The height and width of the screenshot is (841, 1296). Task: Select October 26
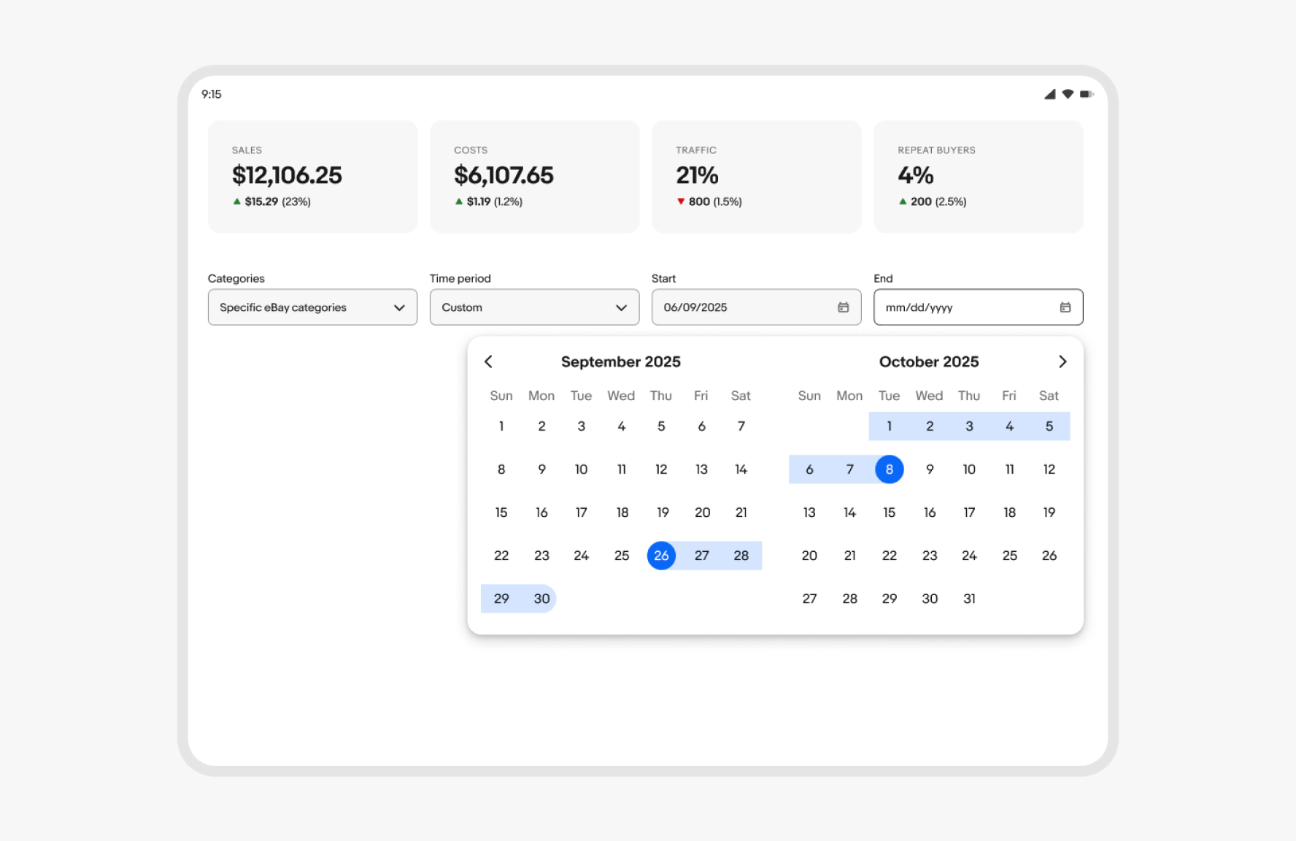coord(1049,556)
